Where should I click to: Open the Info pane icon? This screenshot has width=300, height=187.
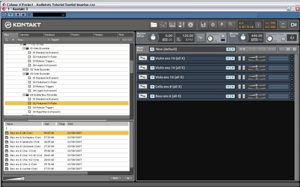190,25
